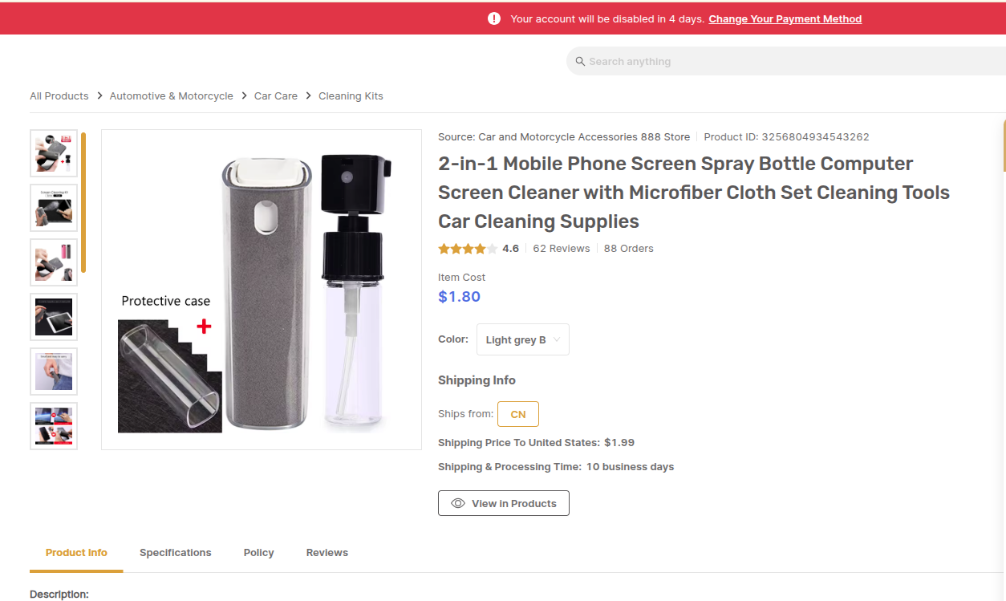Click the 62 Reviews link

coord(561,249)
